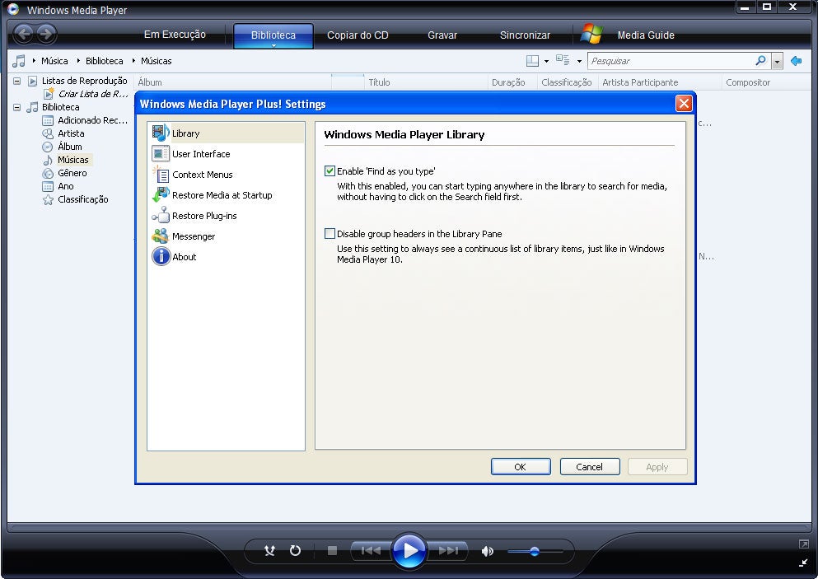
Task: Select Ano in library tree
Action: tap(66, 186)
